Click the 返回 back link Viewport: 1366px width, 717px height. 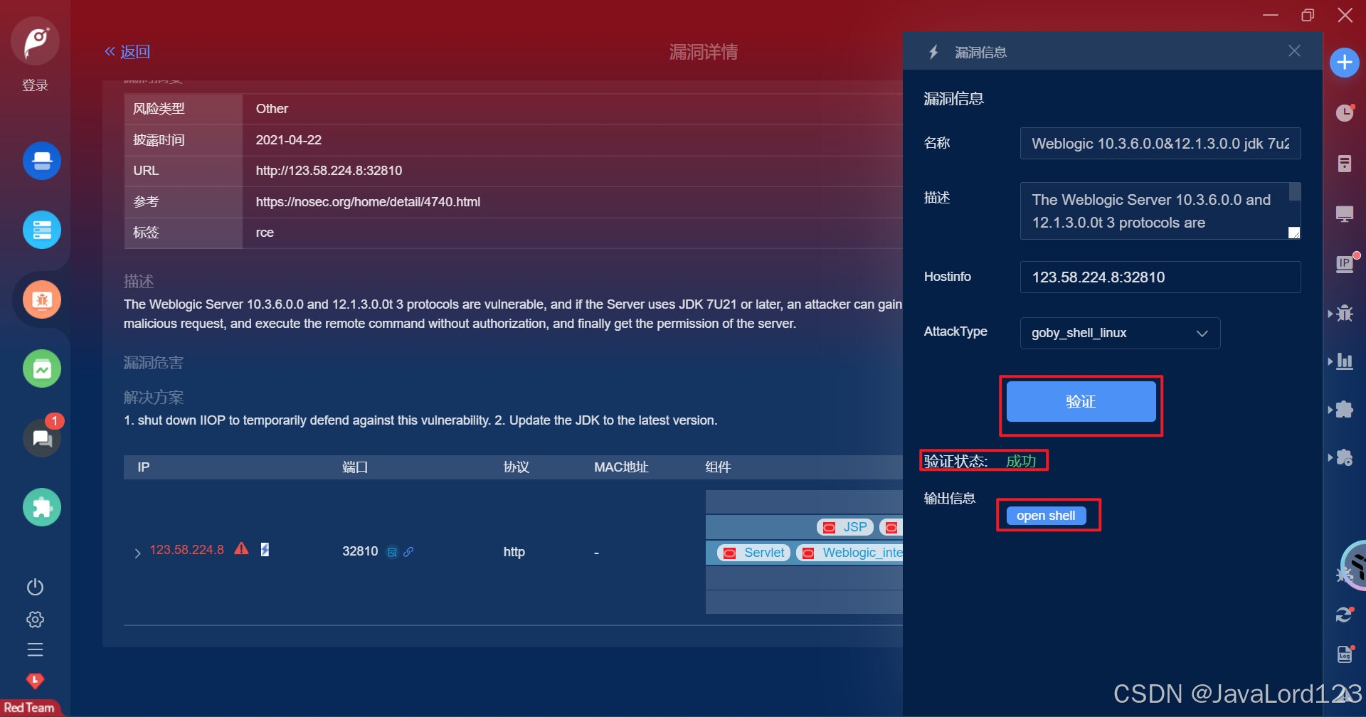tap(127, 52)
